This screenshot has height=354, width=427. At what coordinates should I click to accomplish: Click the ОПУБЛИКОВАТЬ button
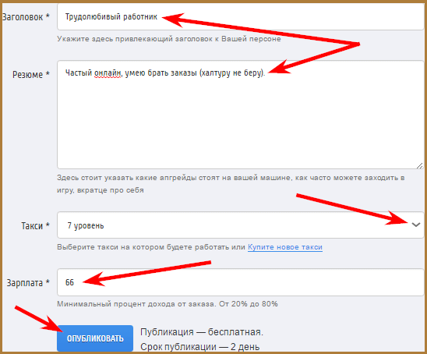coord(95,338)
